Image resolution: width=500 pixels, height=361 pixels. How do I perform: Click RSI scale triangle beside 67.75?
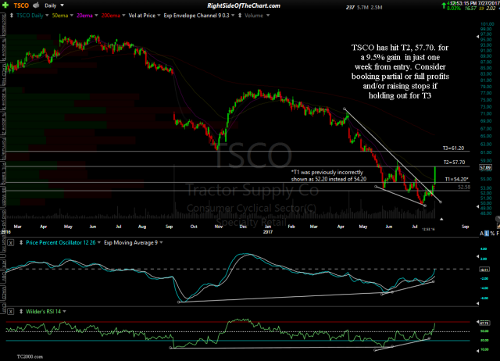coord(477,323)
